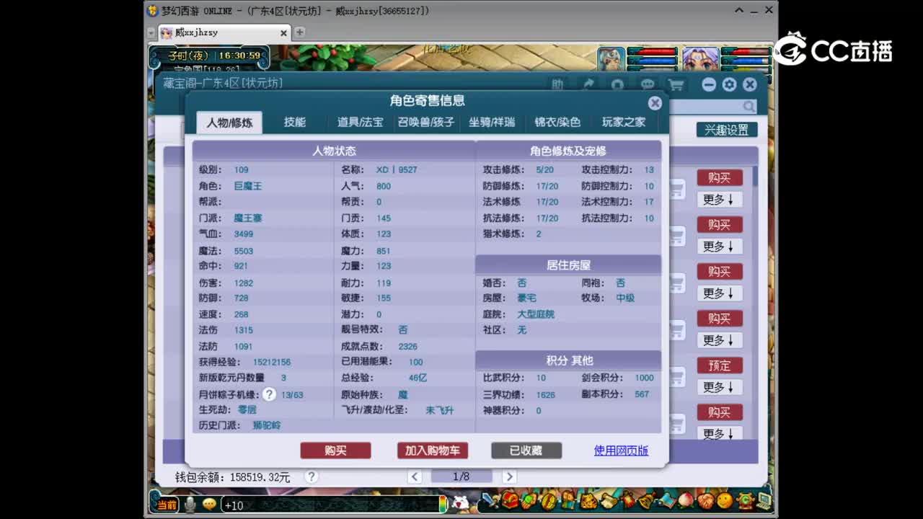Switch to the 玩家之家 tab
This screenshot has height=519, width=923.
[x=624, y=123]
